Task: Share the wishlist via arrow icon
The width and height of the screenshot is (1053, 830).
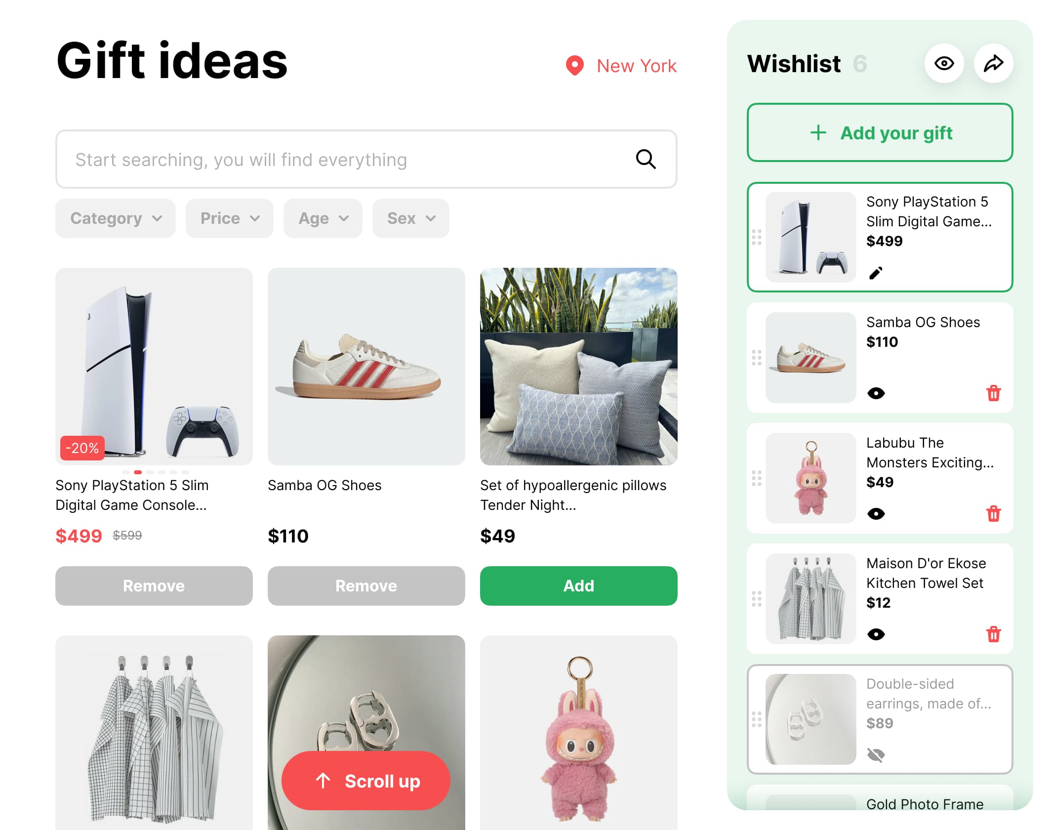Action: point(993,64)
